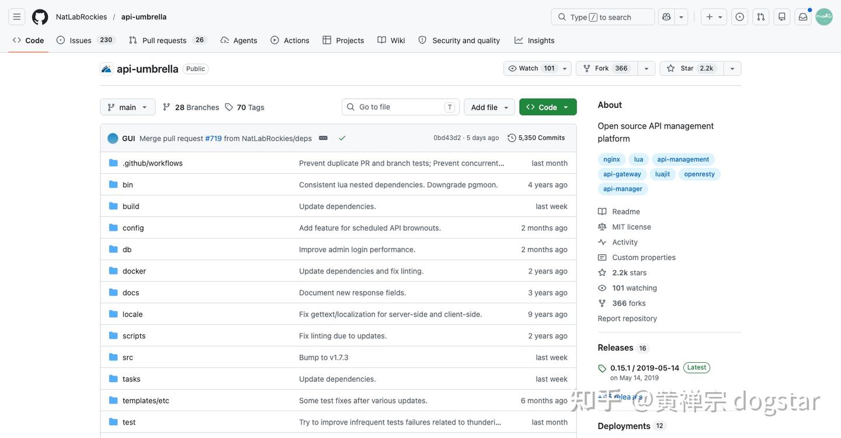Click the bin folder icon

[113, 184]
